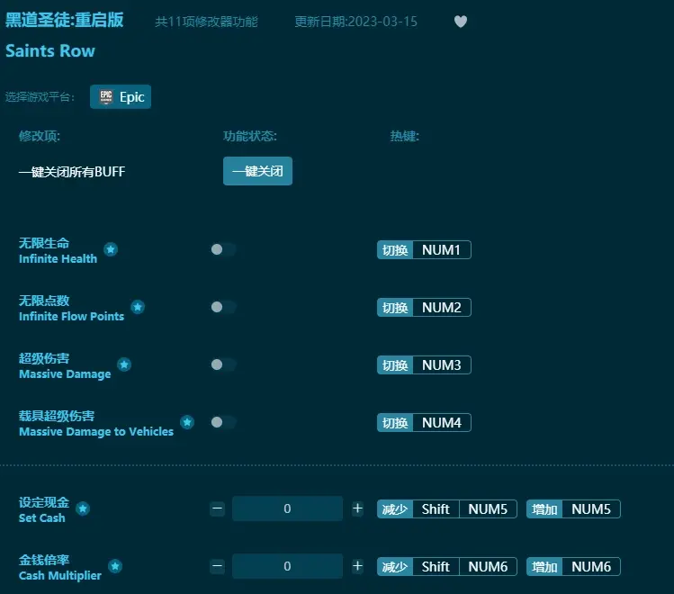Toggle the Infinite Health switch

tap(223, 249)
